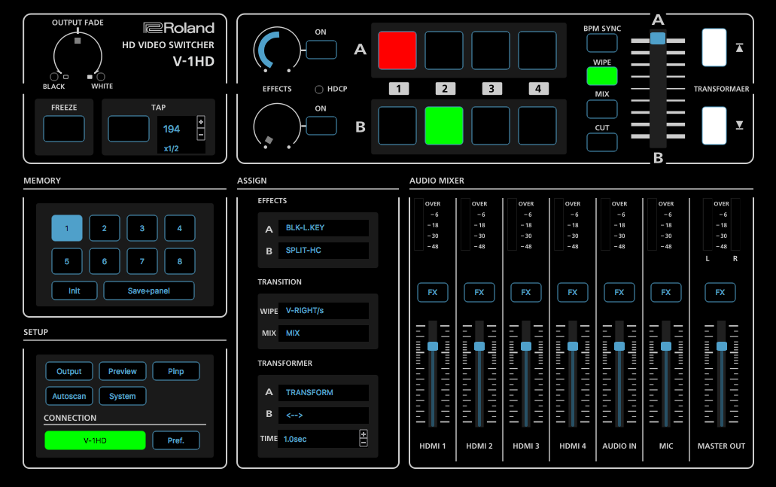776x487 pixels.
Task: Recall memory 2
Action: click(x=105, y=228)
